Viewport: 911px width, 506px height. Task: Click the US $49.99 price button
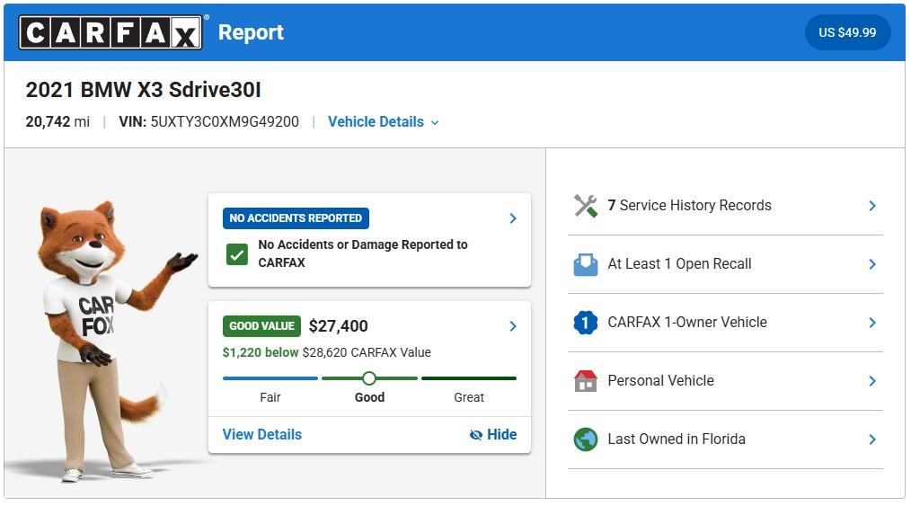(847, 32)
